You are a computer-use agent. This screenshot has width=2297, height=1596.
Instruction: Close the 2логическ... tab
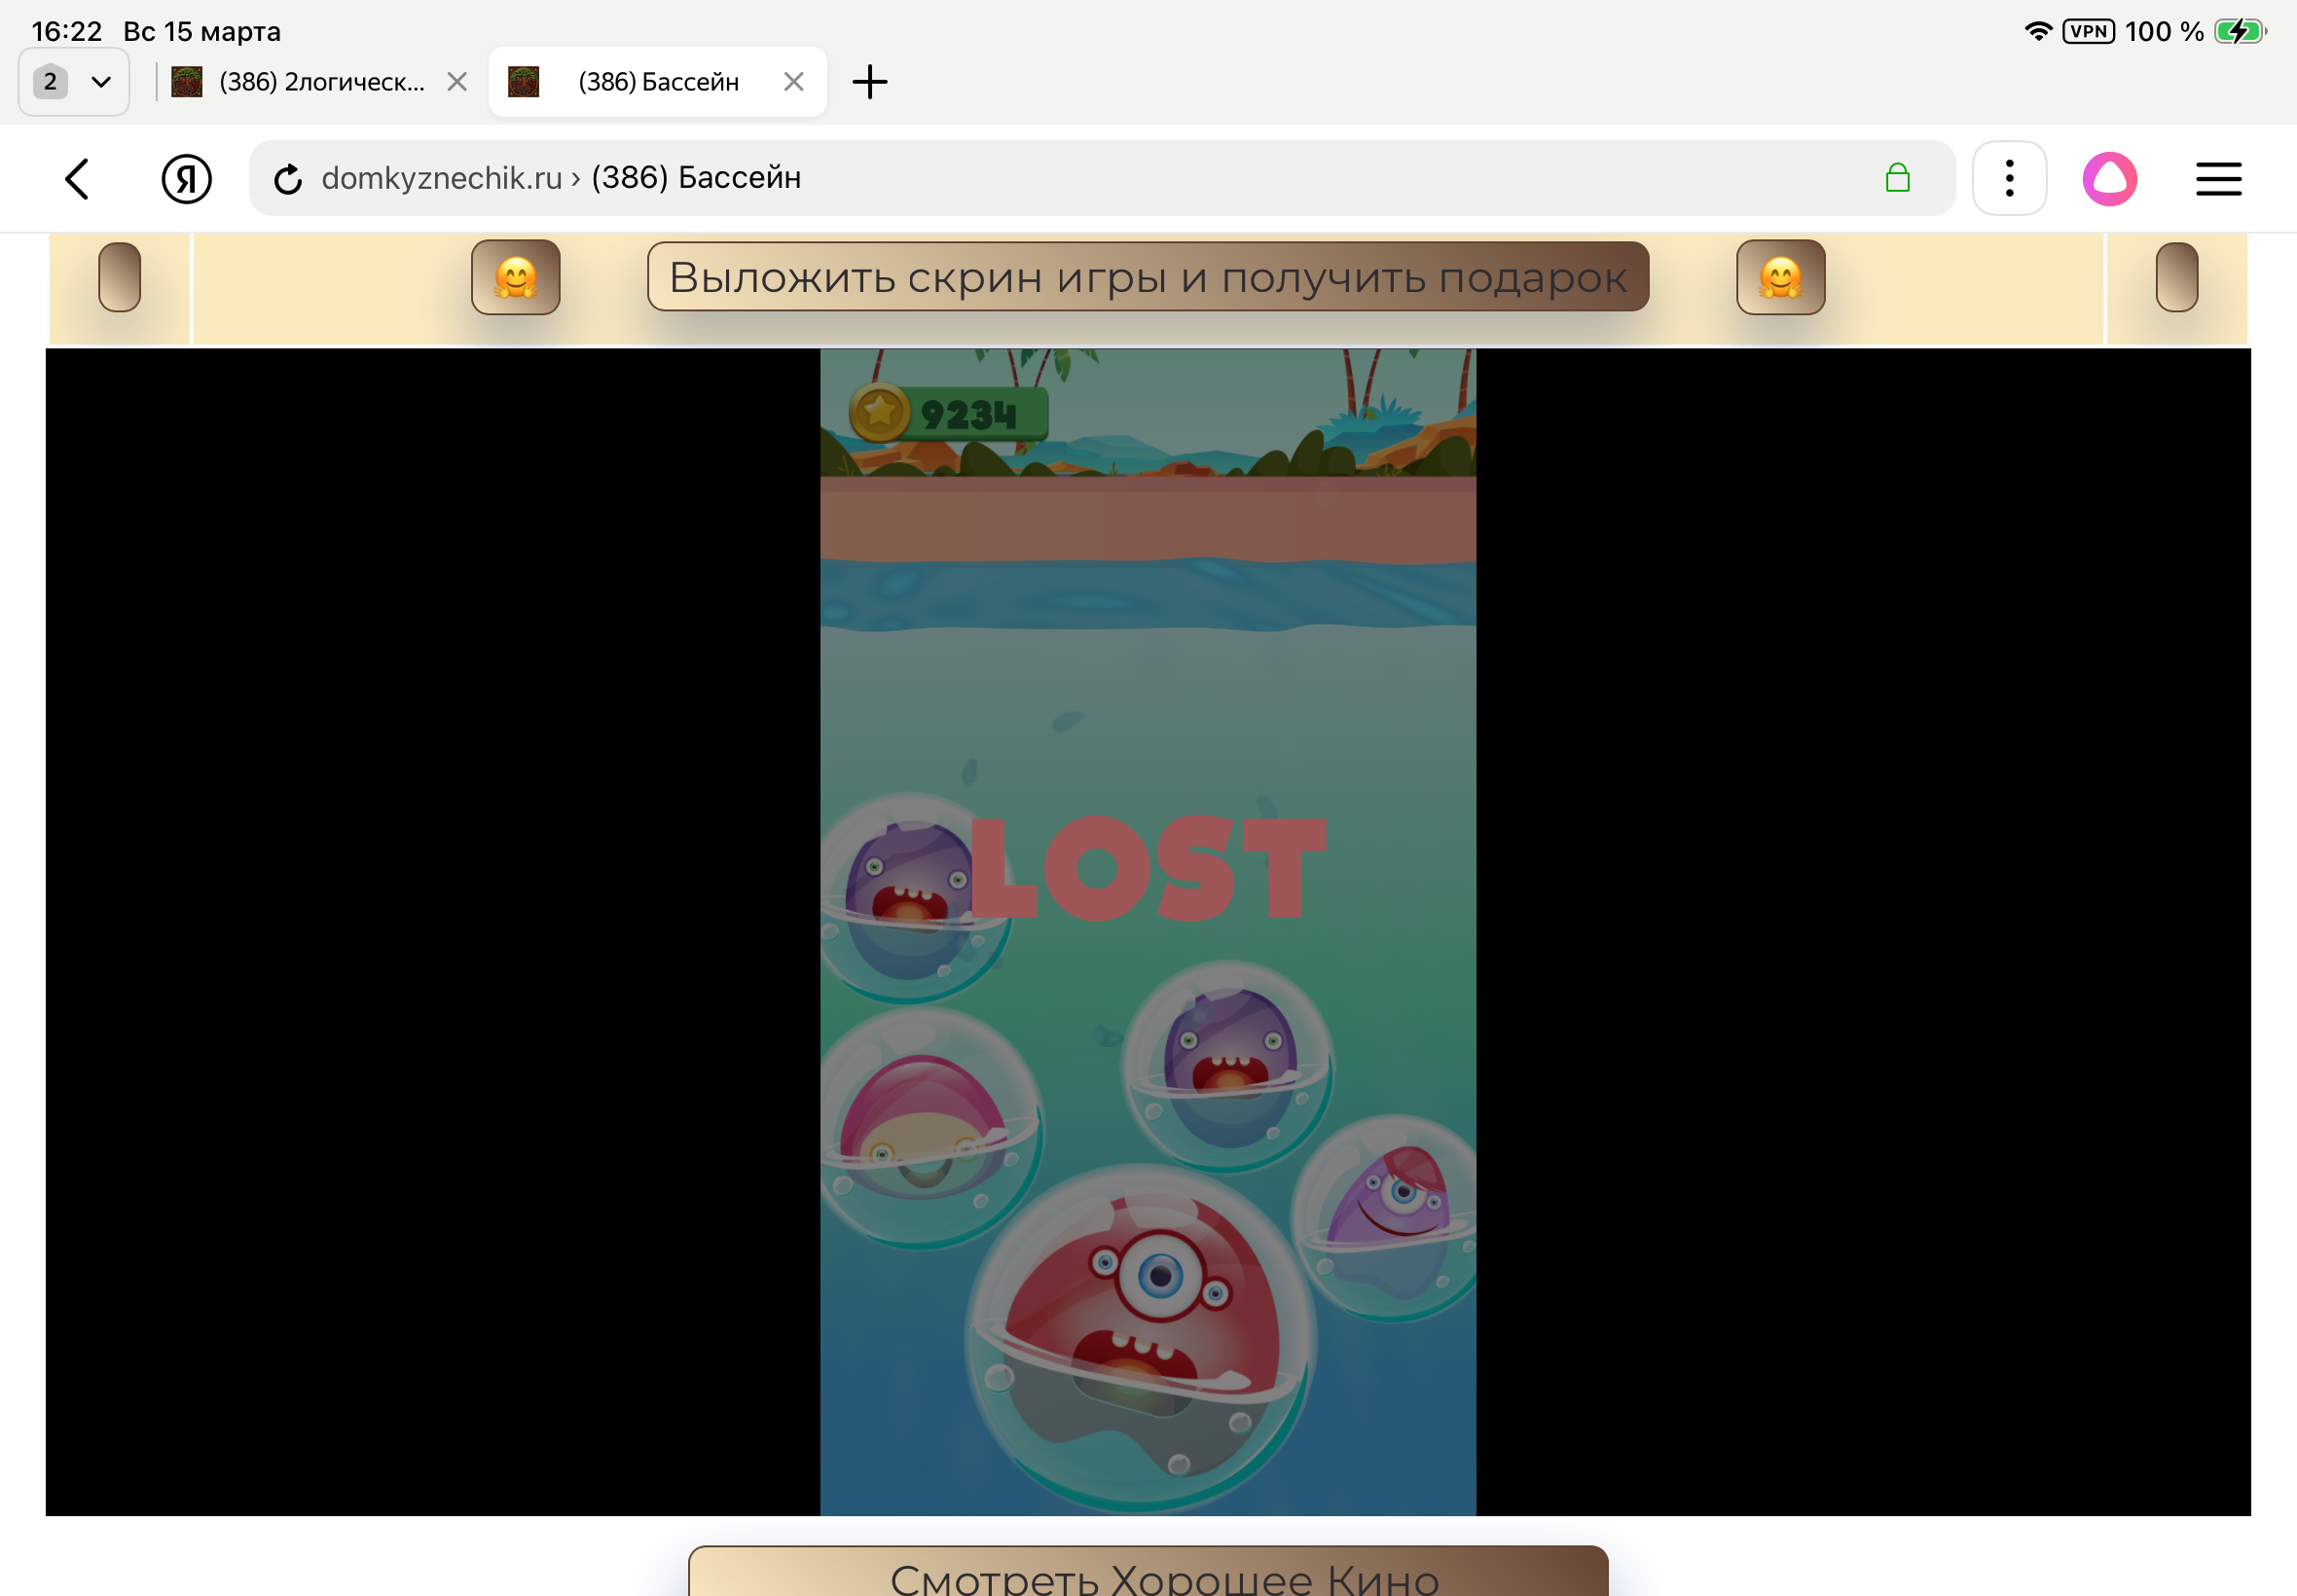[457, 82]
